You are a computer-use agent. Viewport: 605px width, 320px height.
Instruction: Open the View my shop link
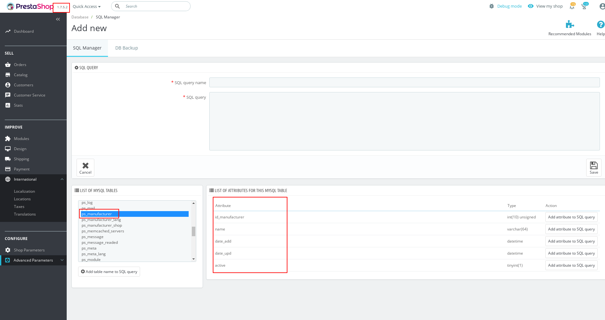[x=549, y=6]
